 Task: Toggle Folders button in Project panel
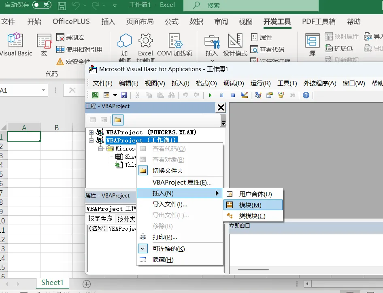tap(118, 120)
